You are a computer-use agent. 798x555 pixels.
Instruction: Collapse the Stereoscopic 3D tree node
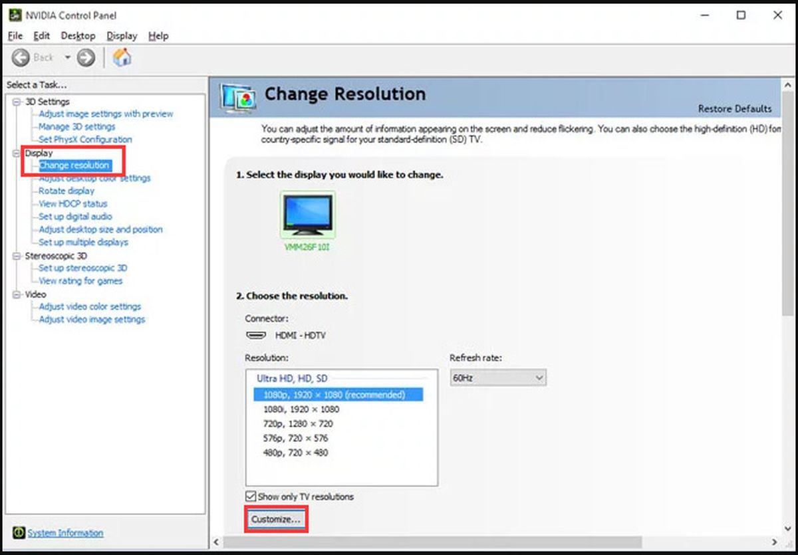(x=17, y=255)
